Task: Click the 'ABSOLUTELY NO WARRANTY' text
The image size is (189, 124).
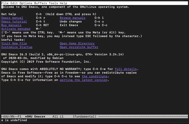Action: point(61,69)
